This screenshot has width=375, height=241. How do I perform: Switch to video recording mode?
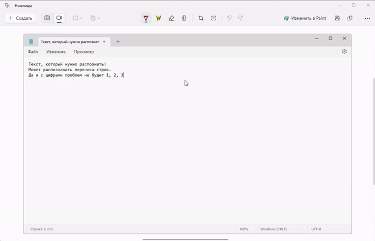point(59,18)
